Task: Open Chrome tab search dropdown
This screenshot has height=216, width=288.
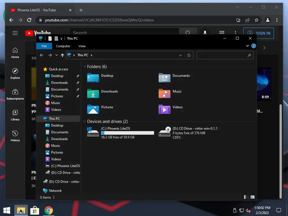Action: (237, 7)
